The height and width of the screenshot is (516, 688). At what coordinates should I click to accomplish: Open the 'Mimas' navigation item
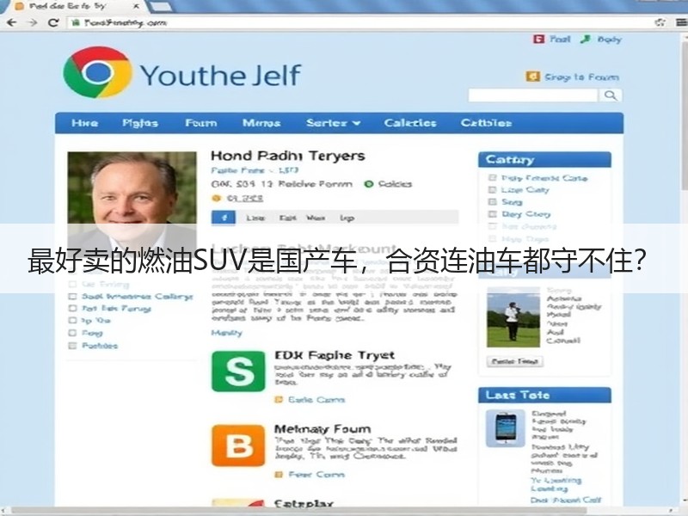click(x=261, y=123)
